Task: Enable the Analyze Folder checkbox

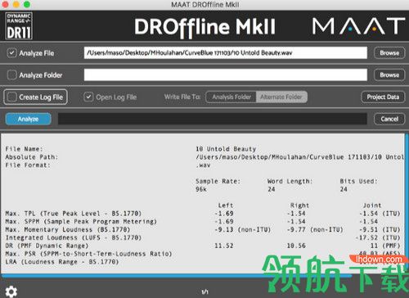Action: [x=11, y=74]
